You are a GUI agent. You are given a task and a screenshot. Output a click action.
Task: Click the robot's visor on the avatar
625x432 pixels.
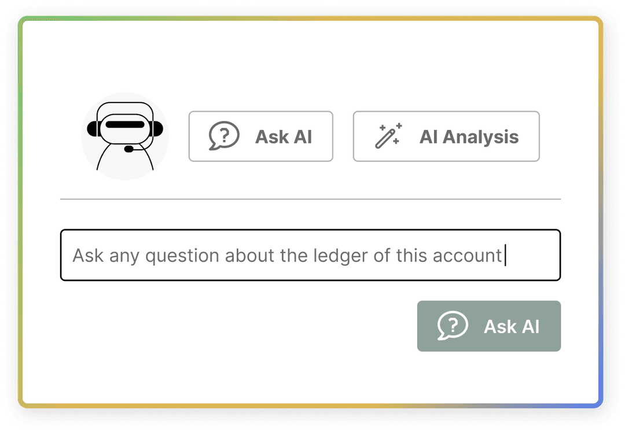[125, 124]
